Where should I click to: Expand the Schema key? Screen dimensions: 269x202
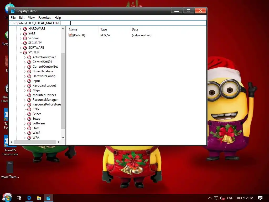point(20,38)
